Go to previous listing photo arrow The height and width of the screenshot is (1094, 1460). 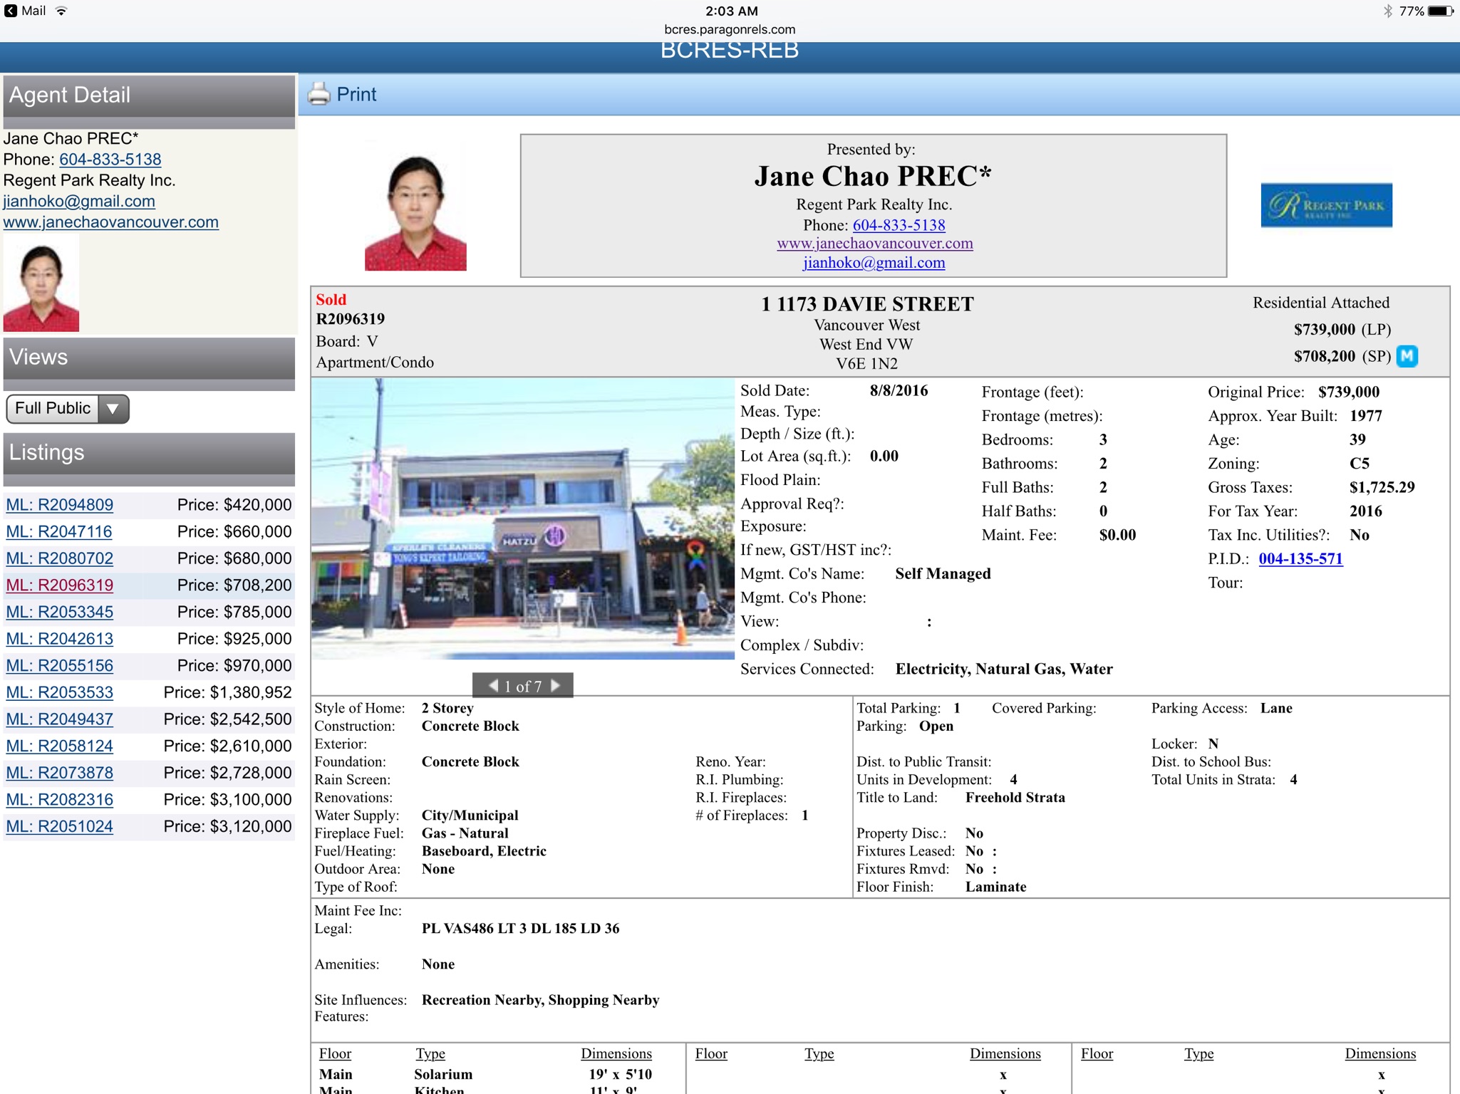(492, 685)
